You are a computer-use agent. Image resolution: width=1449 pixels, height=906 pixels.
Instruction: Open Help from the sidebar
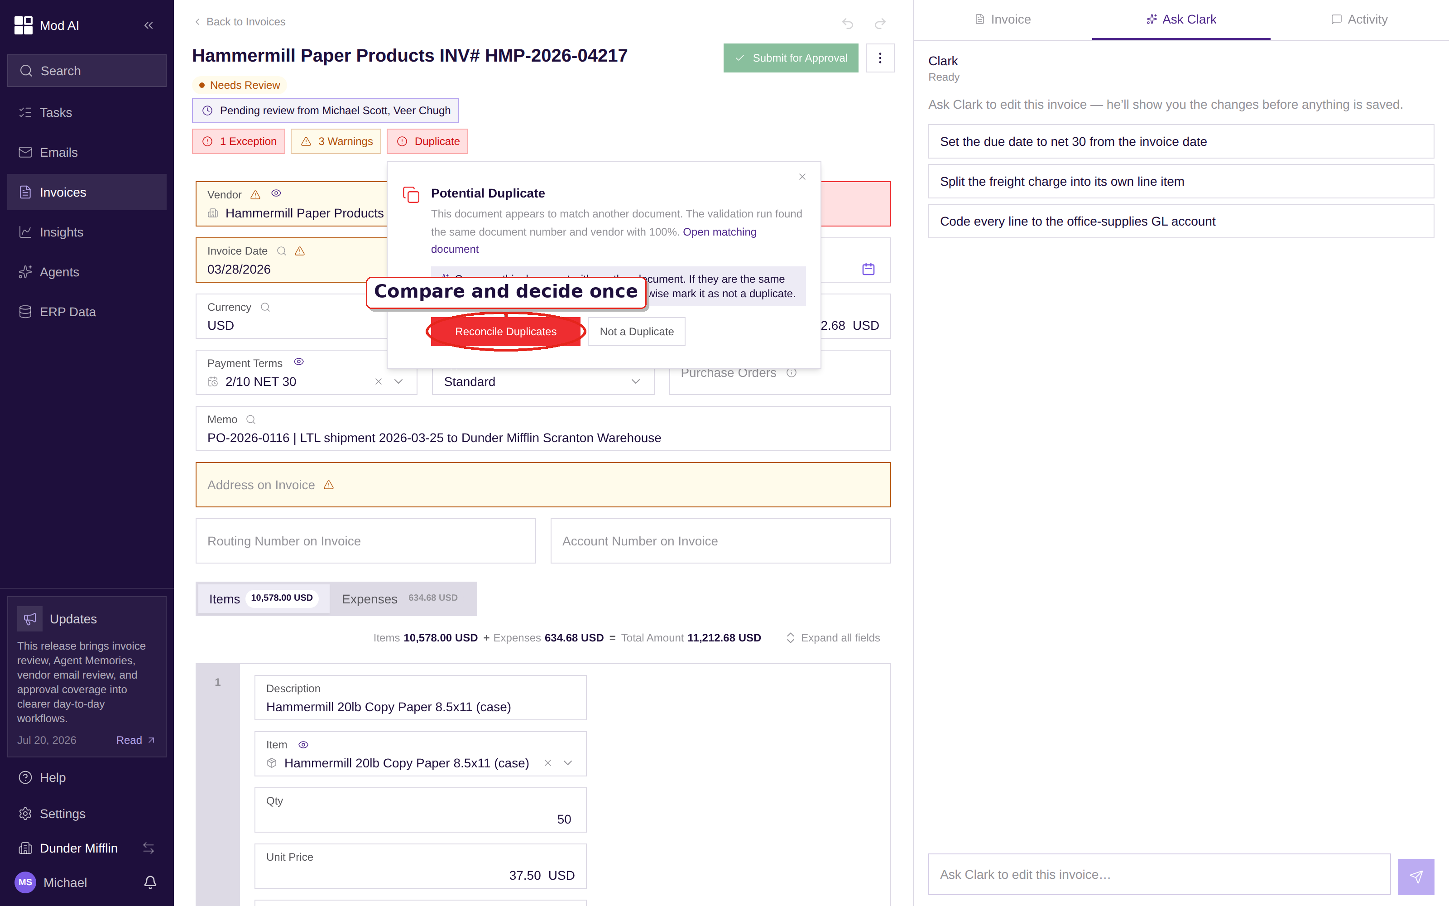[87, 777]
